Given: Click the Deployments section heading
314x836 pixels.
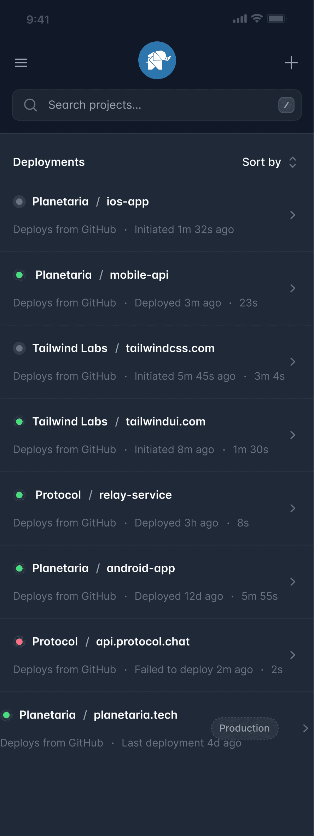Looking at the screenshot, I should coord(49,162).
